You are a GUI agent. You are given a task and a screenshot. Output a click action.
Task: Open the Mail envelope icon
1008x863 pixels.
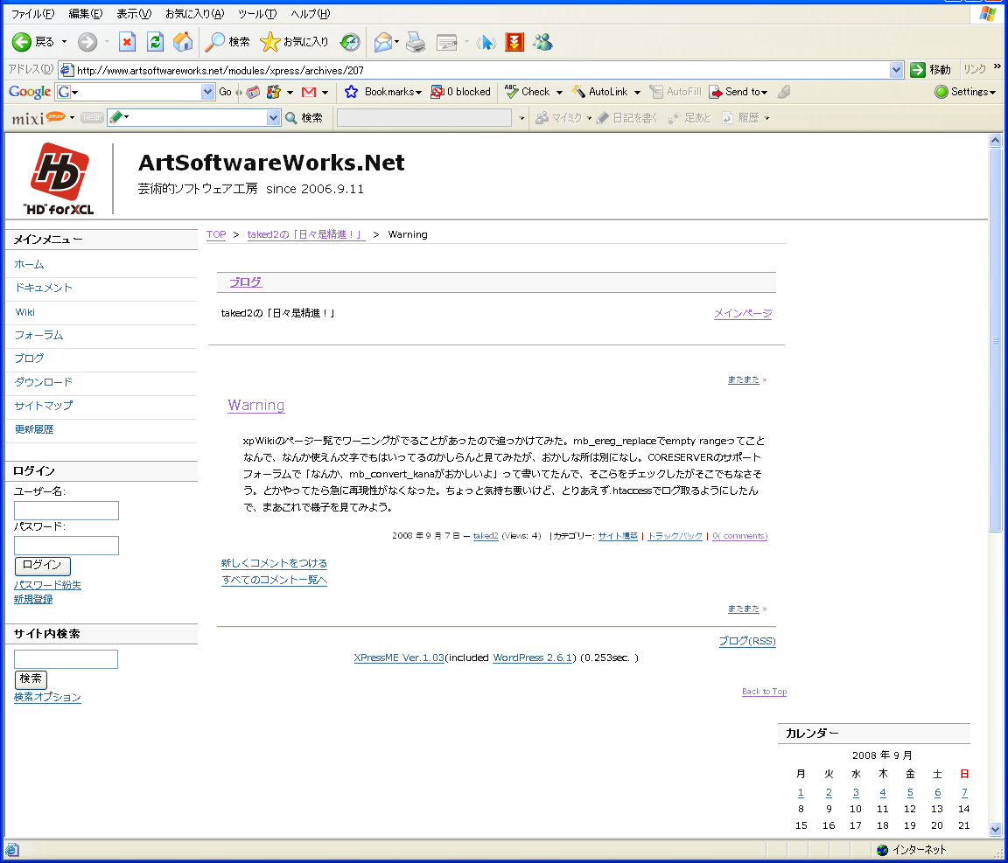click(x=382, y=42)
